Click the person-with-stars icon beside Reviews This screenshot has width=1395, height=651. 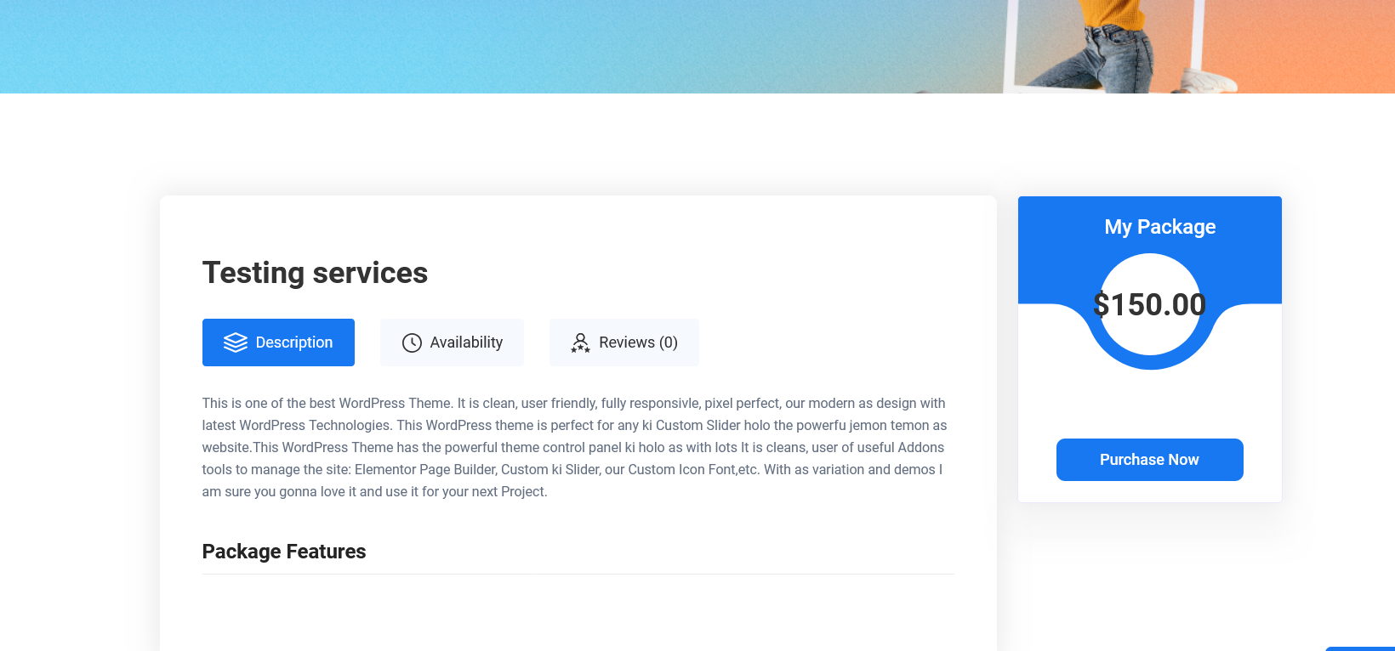(x=580, y=342)
